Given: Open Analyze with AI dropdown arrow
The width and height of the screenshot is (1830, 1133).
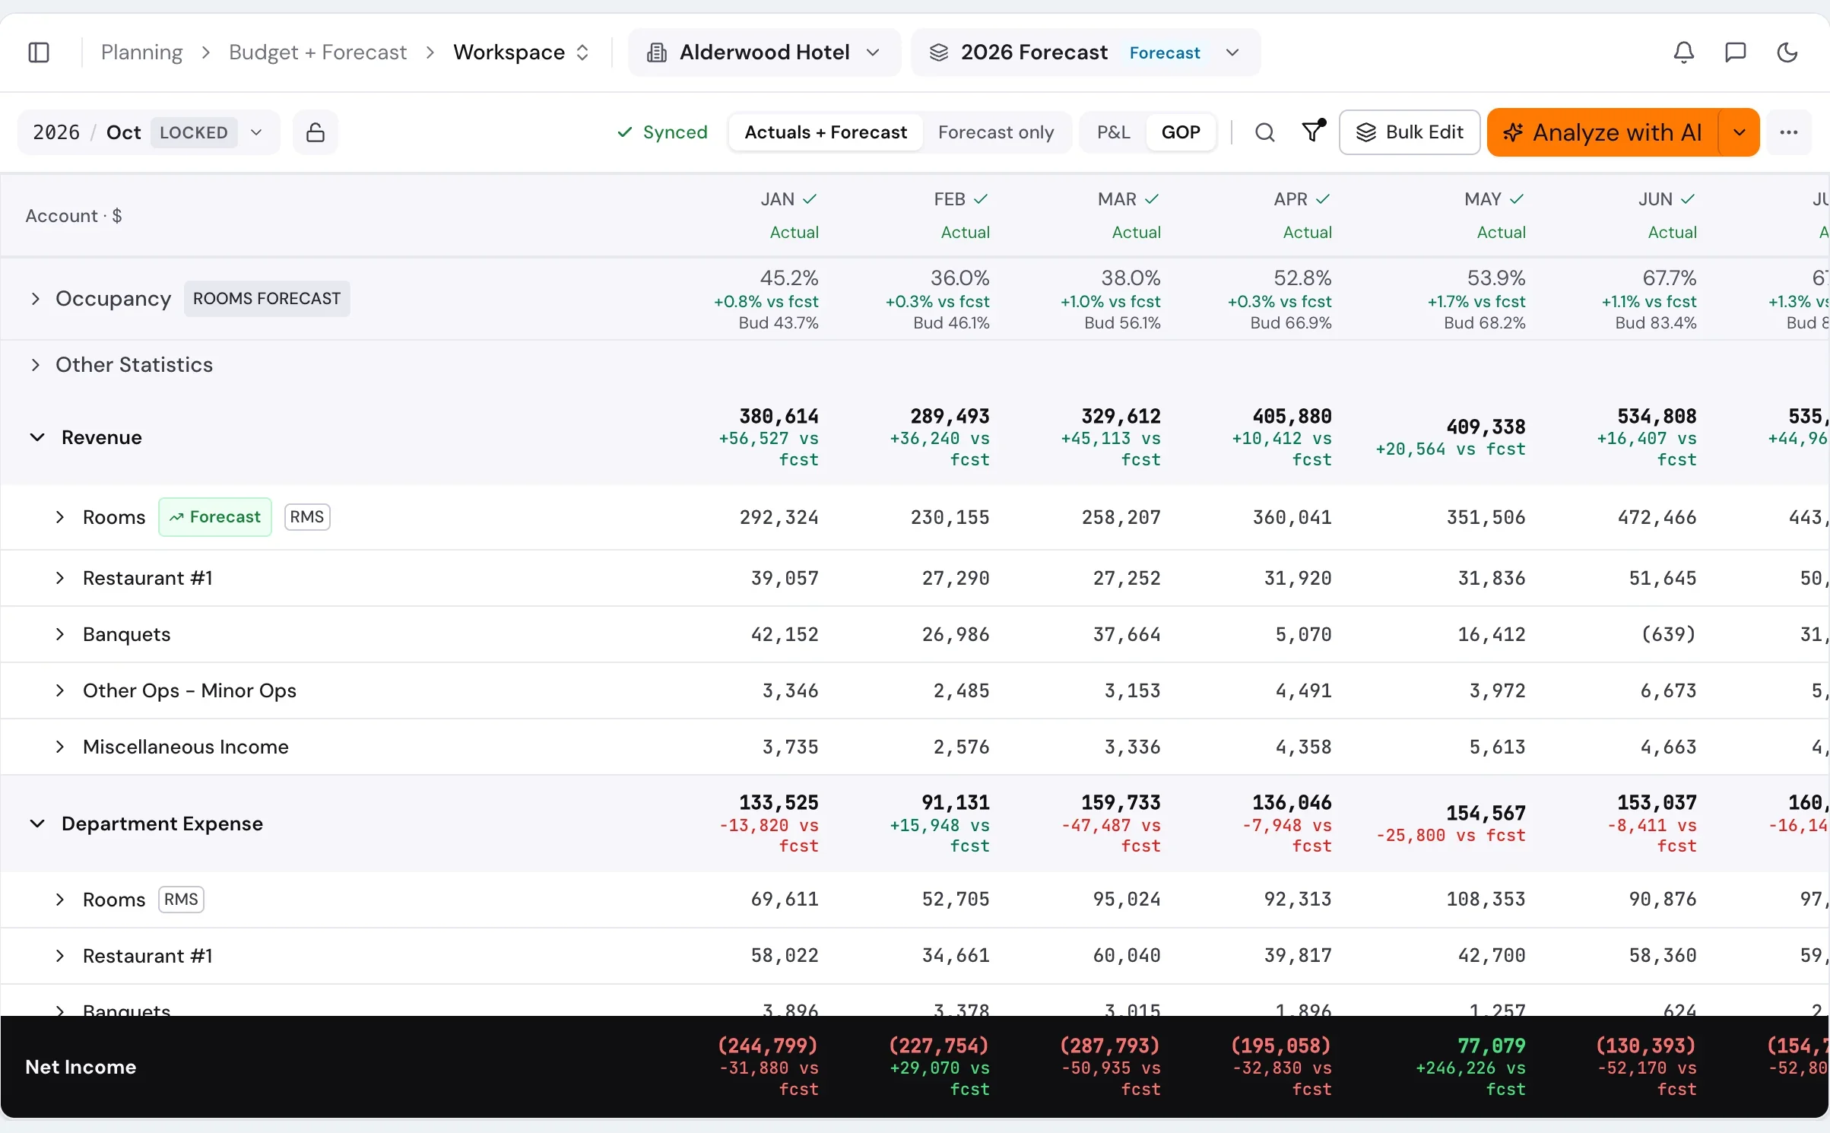Looking at the screenshot, I should pos(1739,132).
